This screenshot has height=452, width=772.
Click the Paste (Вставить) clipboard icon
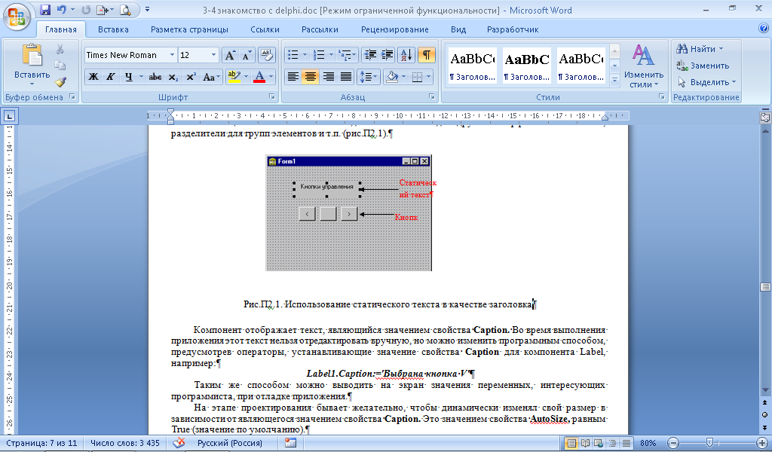coord(32,55)
